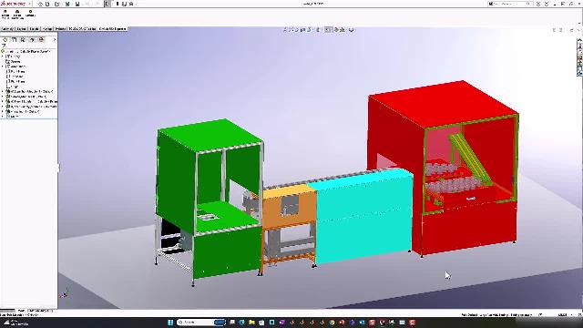Viewport: 583px width, 328px height.
Task: Select the Front Plane in the tree
Action: [16, 71]
